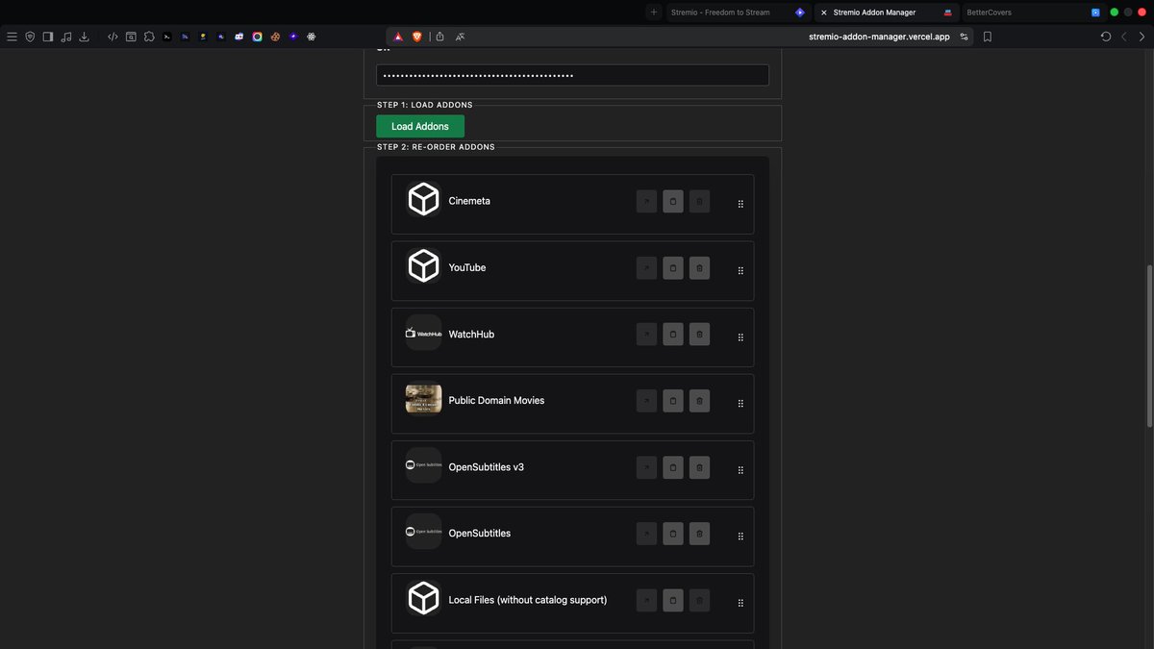Delete the YouTube addon with trash icon
The width and height of the screenshot is (1154, 649).
[x=700, y=267]
